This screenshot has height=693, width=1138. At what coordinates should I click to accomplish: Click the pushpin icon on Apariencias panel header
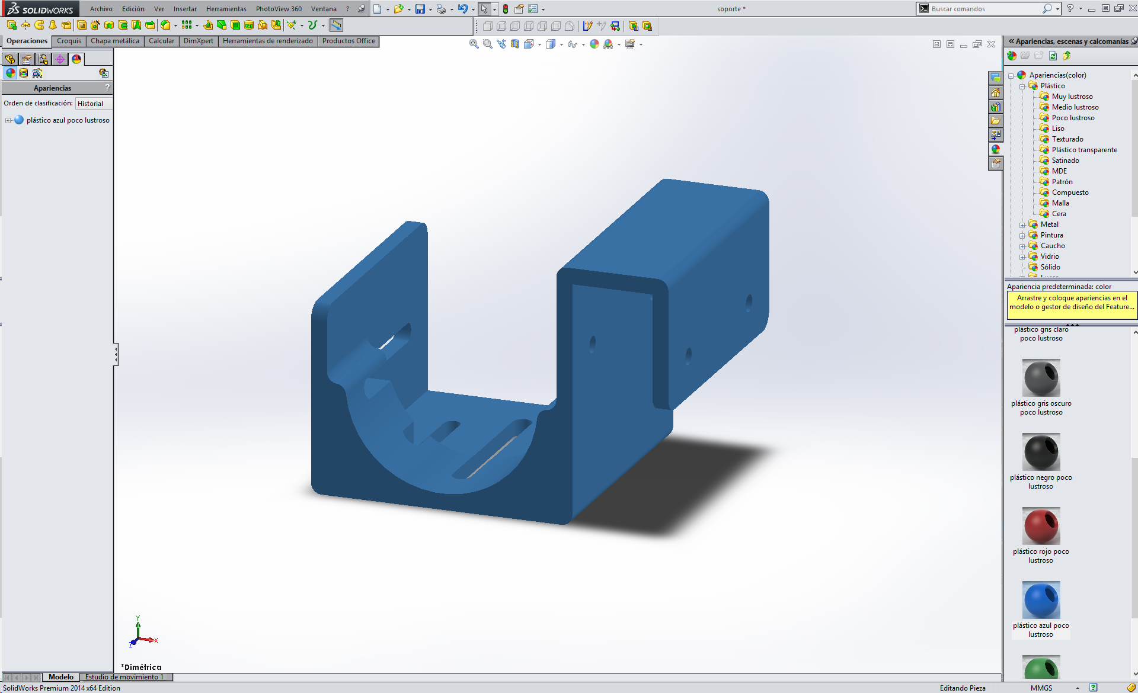pyautogui.click(x=1134, y=41)
